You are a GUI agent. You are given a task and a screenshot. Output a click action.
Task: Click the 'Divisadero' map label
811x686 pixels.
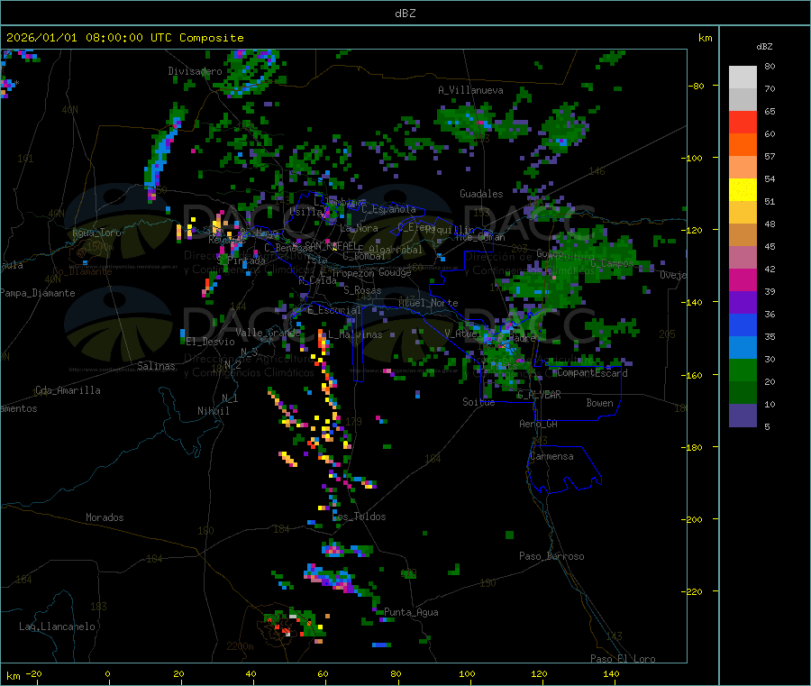(x=195, y=71)
